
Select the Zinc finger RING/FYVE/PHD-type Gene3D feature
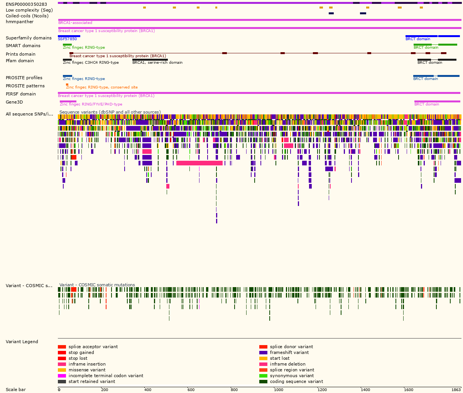click(x=69, y=100)
